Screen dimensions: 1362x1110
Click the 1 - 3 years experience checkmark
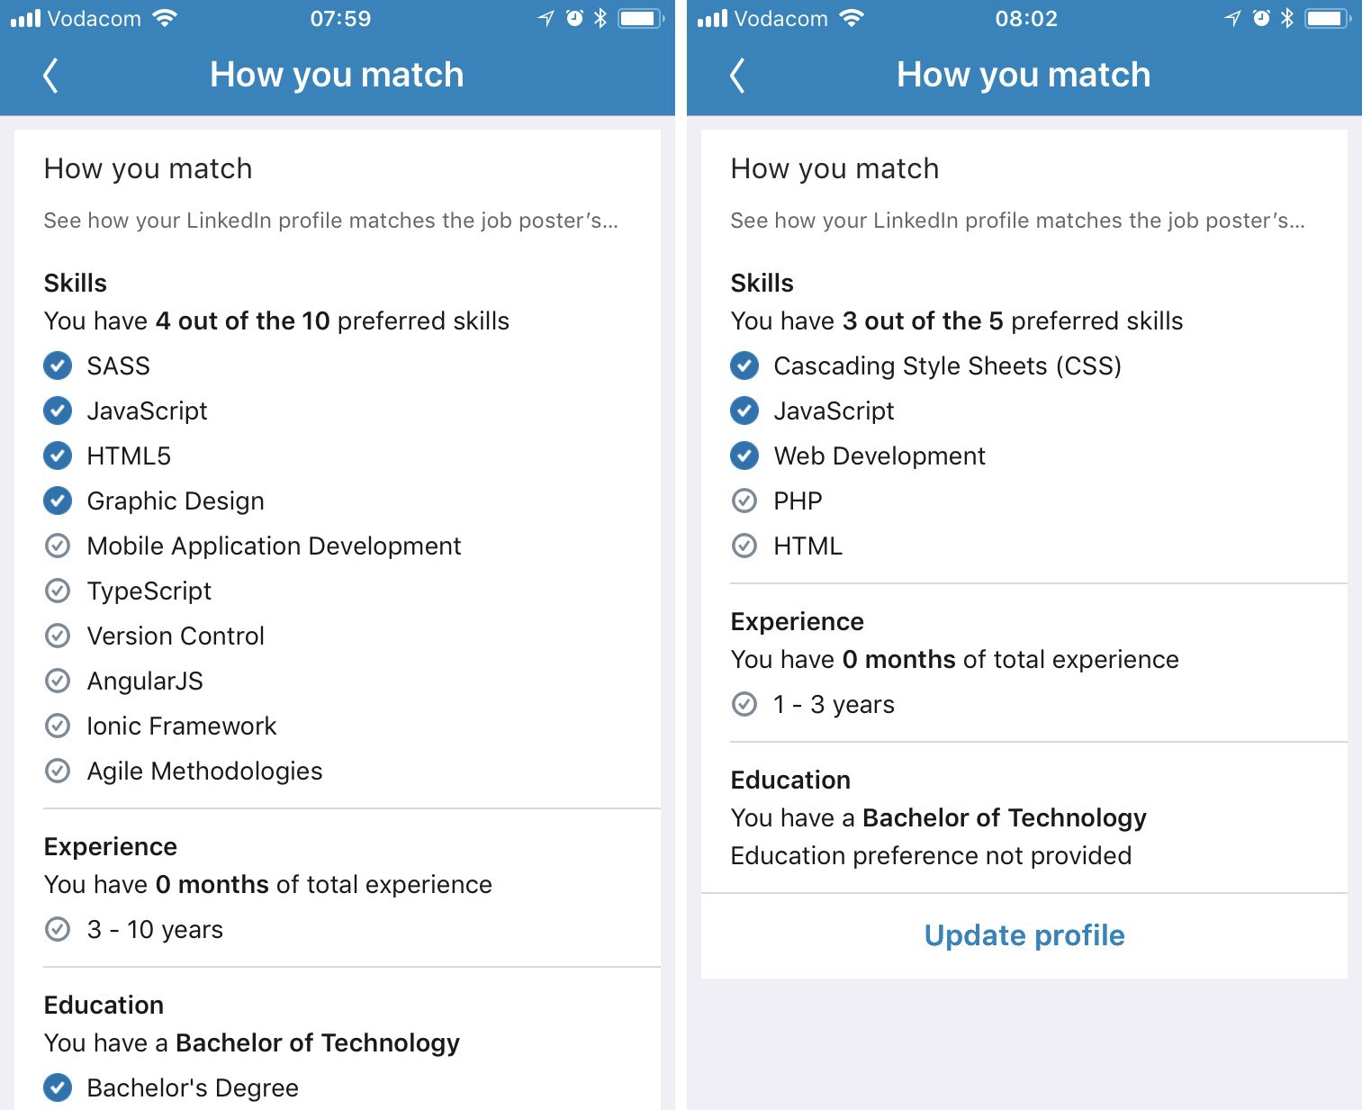pyautogui.click(x=744, y=704)
